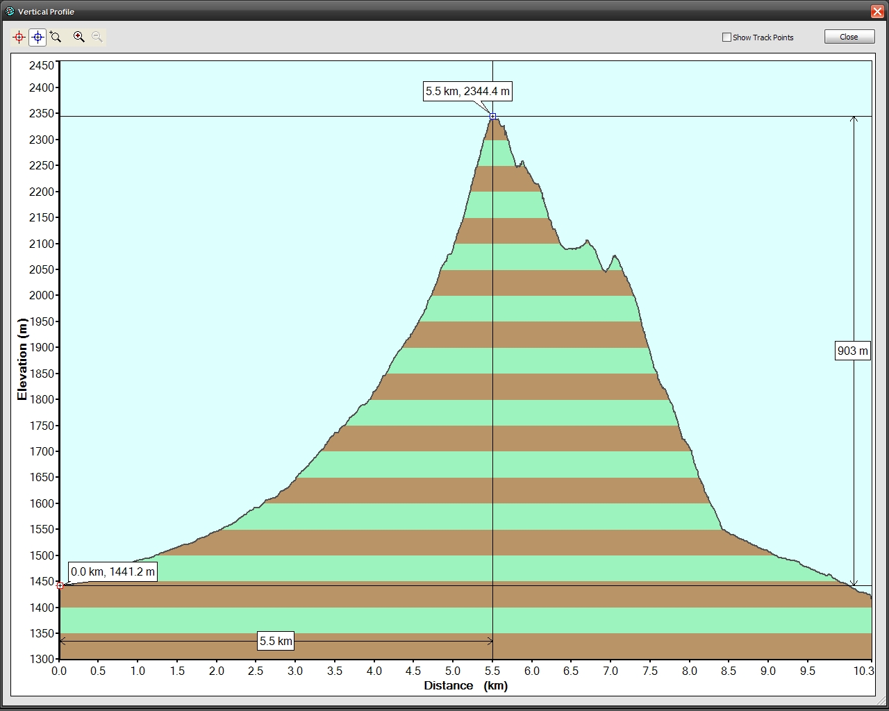Screen dimensions: 889x711
Task: Enable the Show Track Points checkbox
Action: pos(726,37)
